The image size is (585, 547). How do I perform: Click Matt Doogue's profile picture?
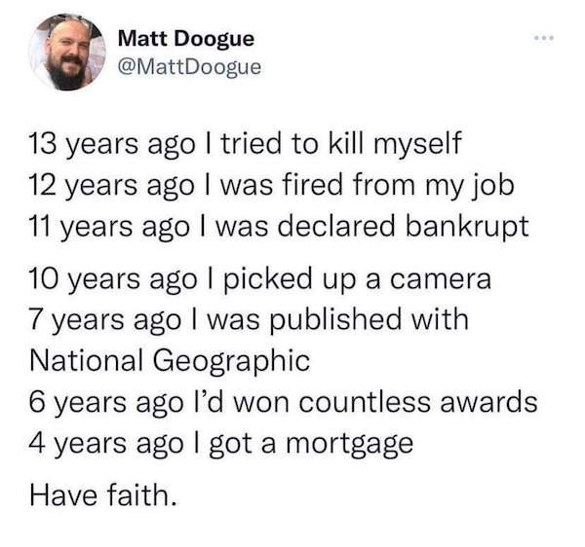67,55
